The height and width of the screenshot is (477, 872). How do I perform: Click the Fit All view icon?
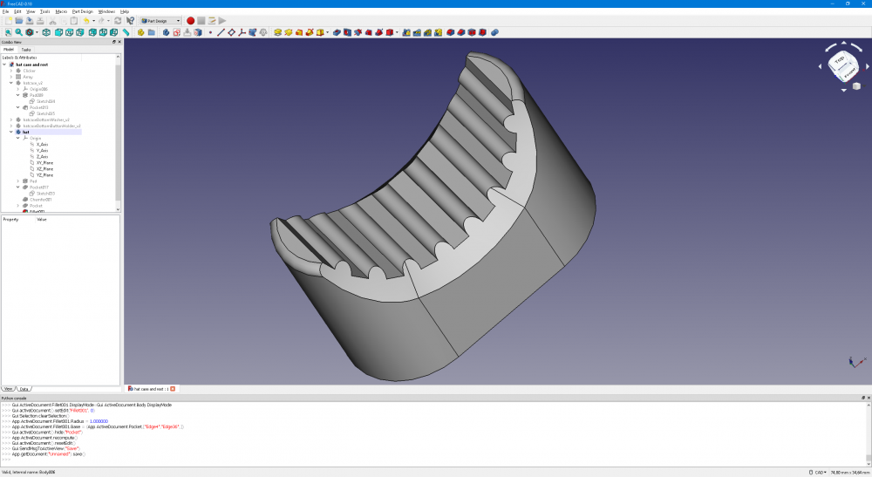click(8, 32)
